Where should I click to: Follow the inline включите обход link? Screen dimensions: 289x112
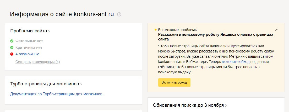point(235,62)
